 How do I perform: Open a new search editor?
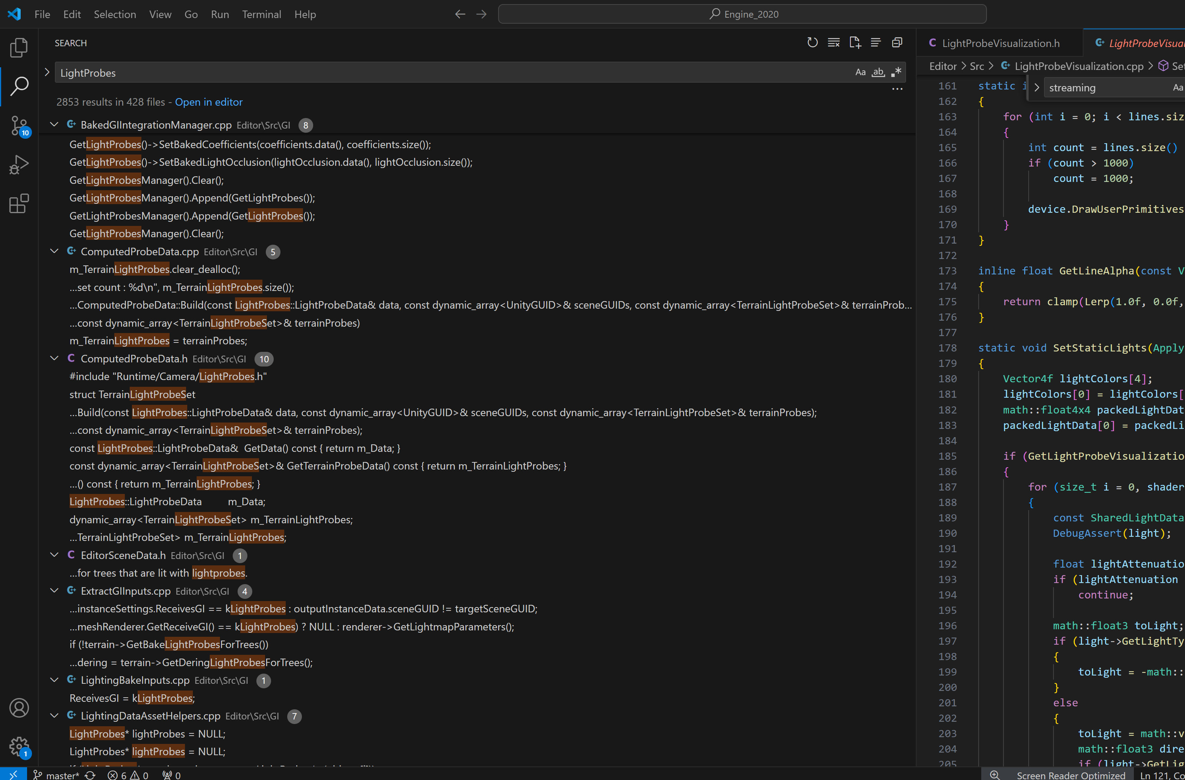(x=855, y=43)
